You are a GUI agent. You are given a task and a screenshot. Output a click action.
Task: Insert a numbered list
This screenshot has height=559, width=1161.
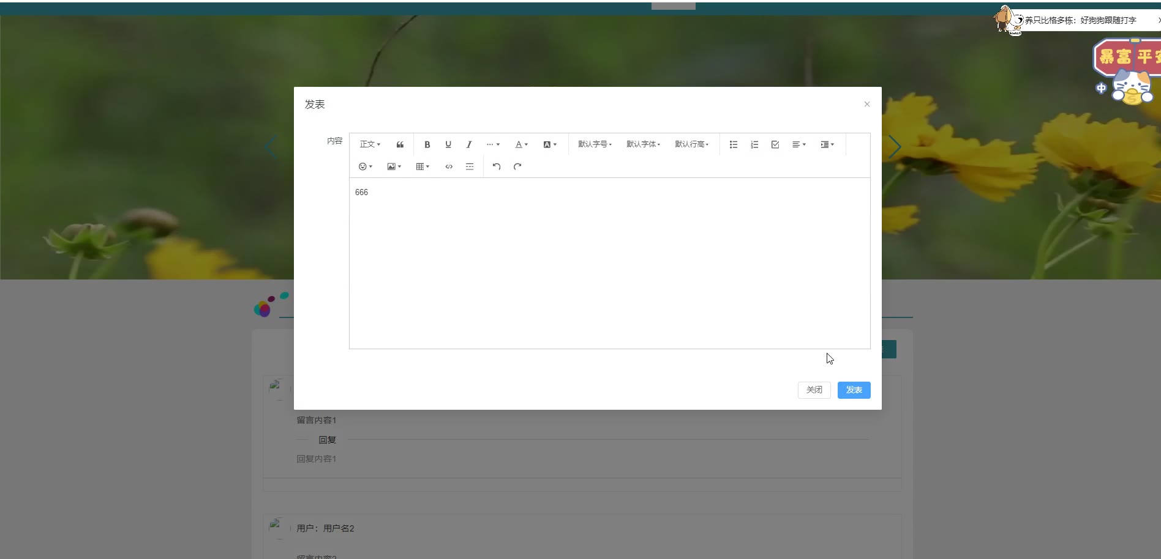[754, 144]
